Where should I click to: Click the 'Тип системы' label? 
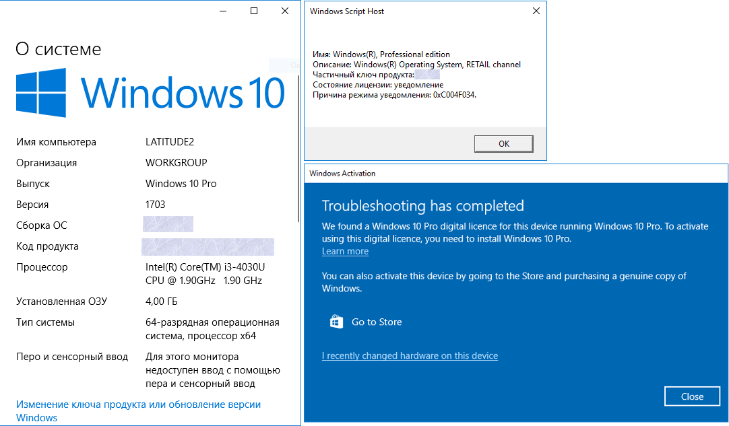[46, 323]
